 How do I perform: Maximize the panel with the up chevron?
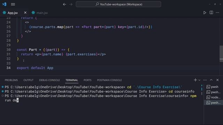pyautogui.click(x=211, y=80)
